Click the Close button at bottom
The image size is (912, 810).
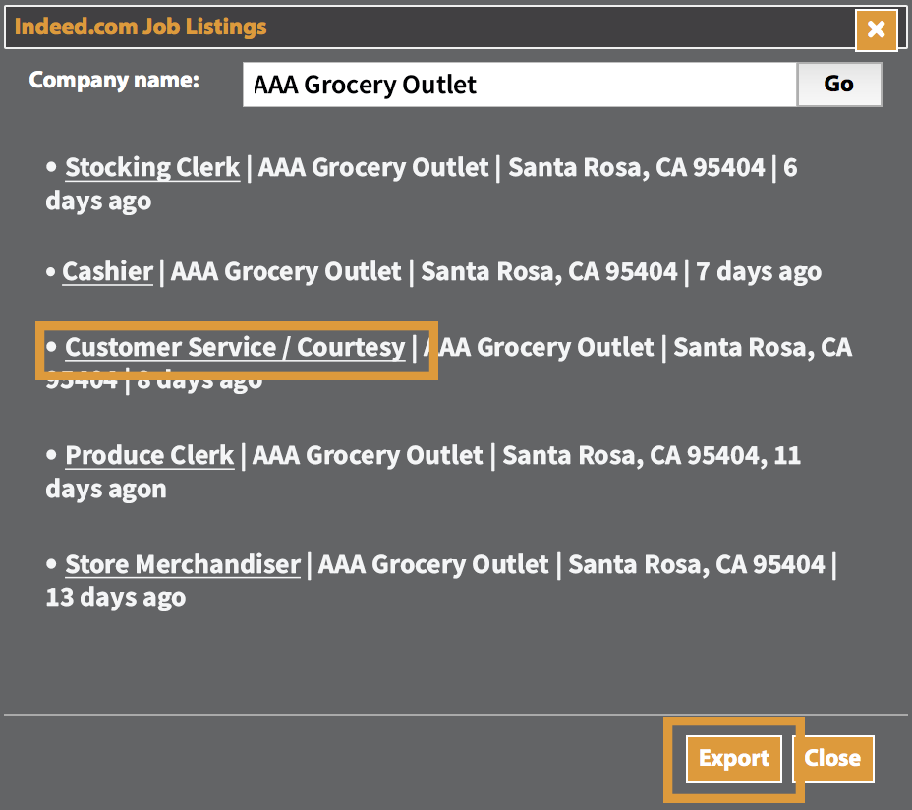pos(833,759)
